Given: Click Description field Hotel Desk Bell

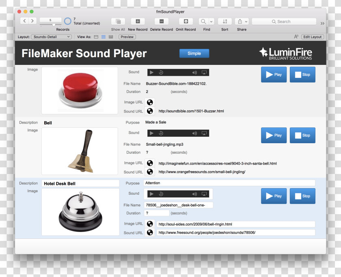Looking at the screenshot, I should (x=80, y=183).
